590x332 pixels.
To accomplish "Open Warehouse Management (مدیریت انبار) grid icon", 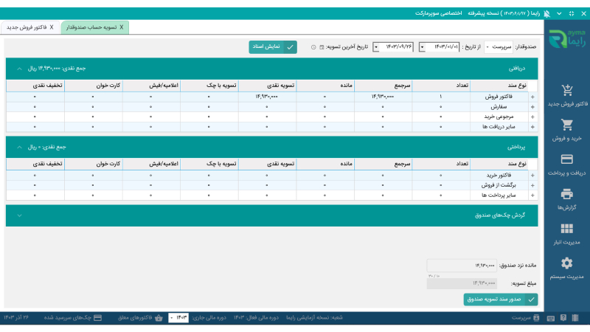I will 566,229.
